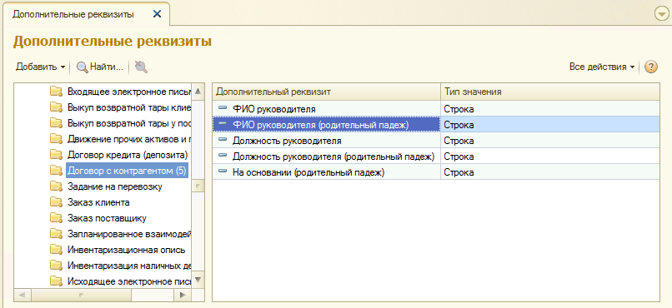
Task: Sort by the Тип значения column header
Action: (x=549, y=92)
